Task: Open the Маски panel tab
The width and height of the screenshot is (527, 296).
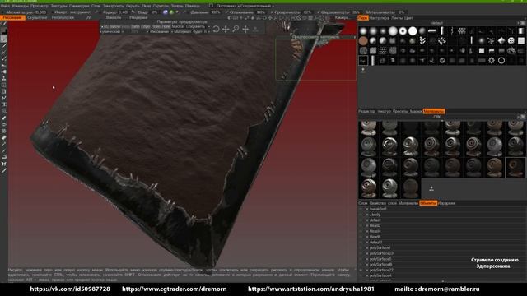Action: pyautogui.click(x=416, y=111)
